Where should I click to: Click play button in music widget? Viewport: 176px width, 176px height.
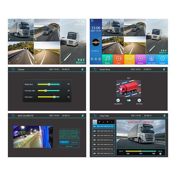click(96, 59)
